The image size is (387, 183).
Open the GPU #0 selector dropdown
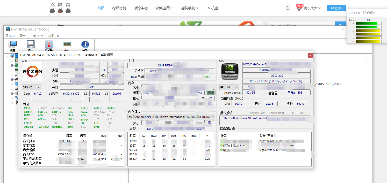[229, 87]
